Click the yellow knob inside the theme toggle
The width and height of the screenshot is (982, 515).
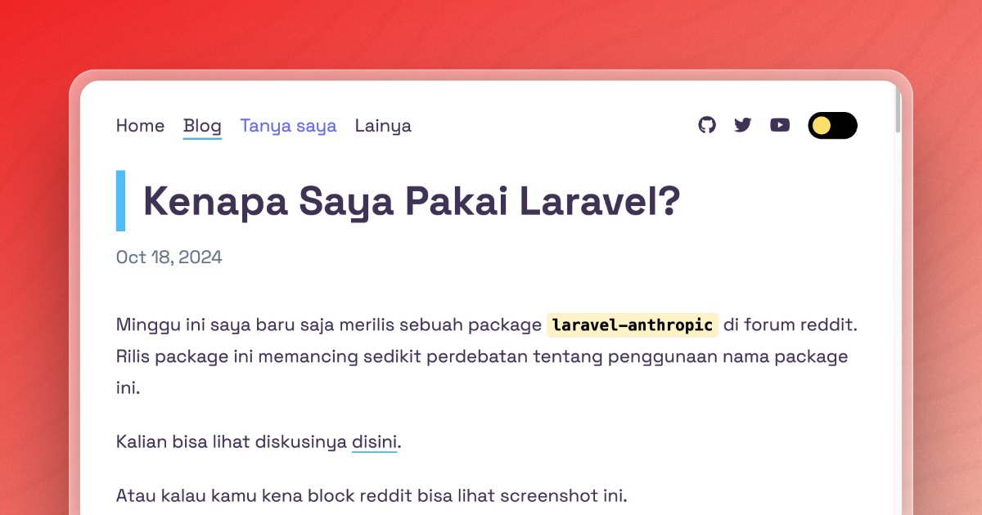(x=820, y=125)
